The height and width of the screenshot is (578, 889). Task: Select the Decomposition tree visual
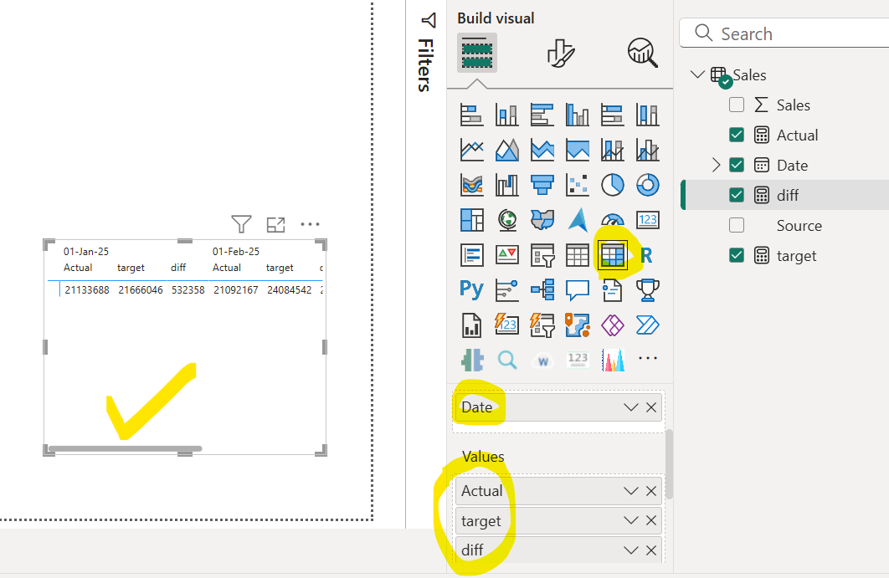coord(542,290)
